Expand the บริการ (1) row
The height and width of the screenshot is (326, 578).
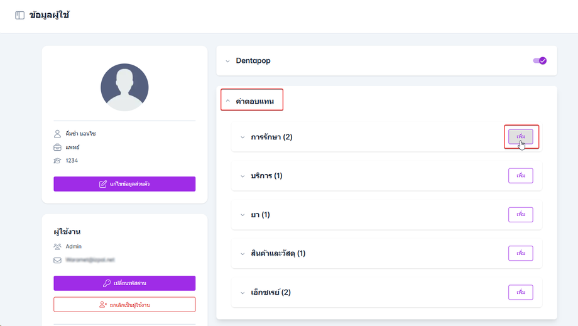(x=243, y=176)
